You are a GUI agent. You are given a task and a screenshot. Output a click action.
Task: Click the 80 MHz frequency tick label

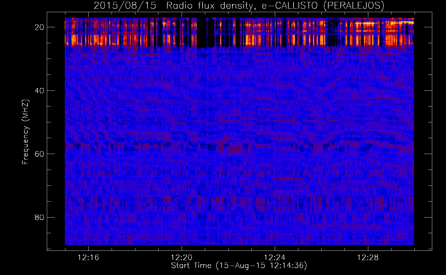[39, 217]
